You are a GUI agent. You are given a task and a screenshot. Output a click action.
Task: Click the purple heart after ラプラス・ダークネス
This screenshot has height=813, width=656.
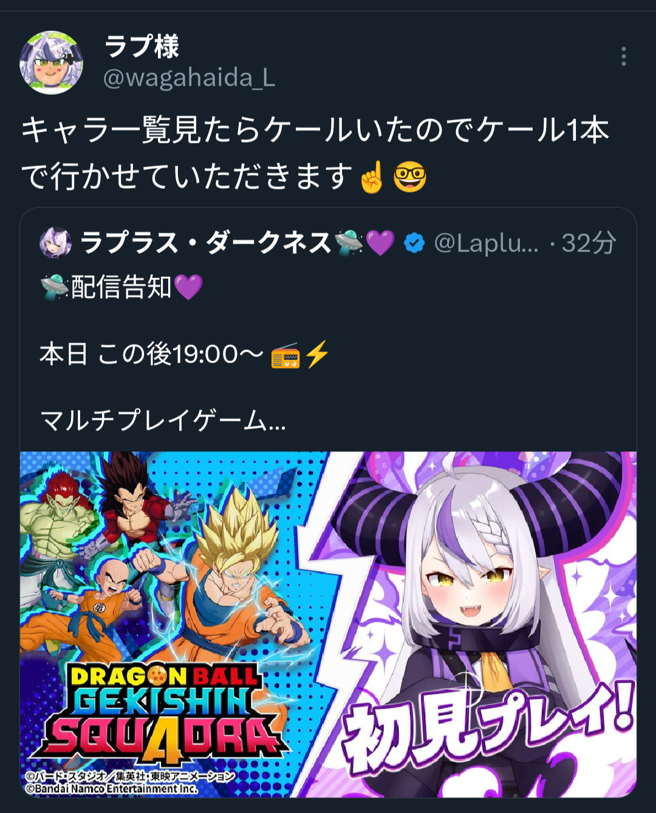[381, 243]
